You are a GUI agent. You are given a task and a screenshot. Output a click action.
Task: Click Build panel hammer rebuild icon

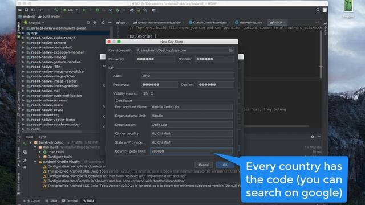pyautogui.click(x=25, y=144)
